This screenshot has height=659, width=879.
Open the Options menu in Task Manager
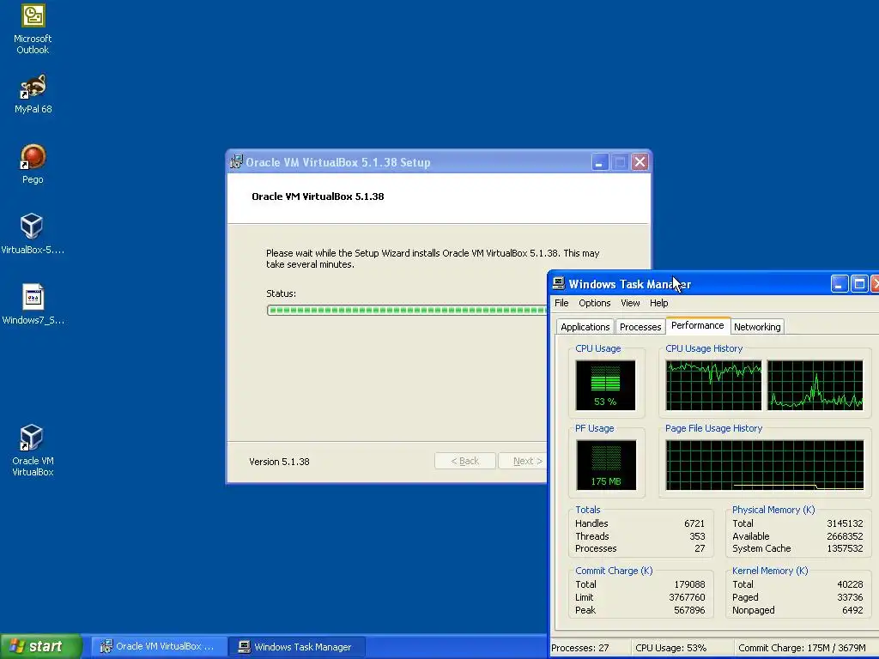click(x=595, y=303)
